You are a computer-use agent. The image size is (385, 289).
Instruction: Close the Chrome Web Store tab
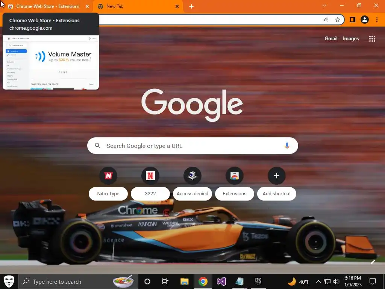(87, 6)
